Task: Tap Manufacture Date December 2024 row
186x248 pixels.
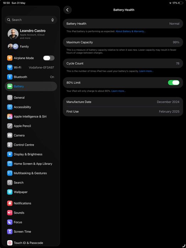Action: coord(123,102)
